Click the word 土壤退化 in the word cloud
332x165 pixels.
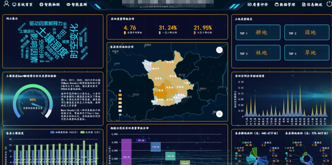point(27,31)
